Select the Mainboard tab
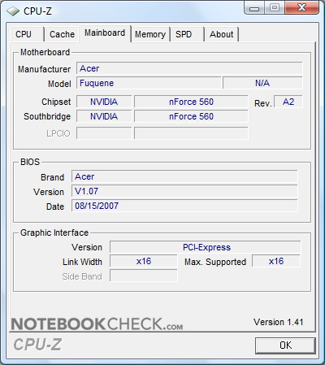Image resolution: width=325 pixels, height=365 pixels. (105, 33)
